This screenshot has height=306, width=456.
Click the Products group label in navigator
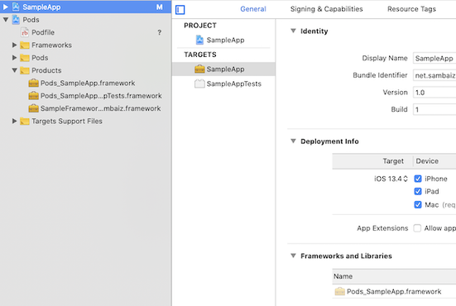click(46, 70)
